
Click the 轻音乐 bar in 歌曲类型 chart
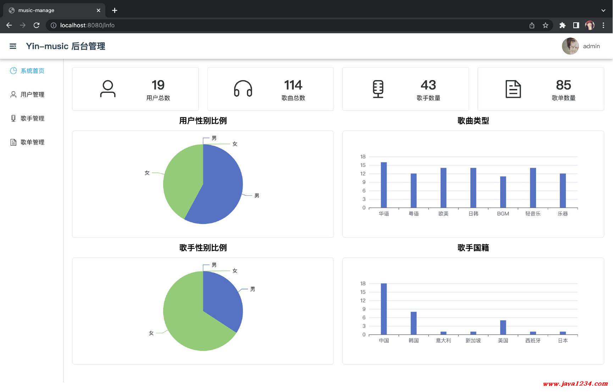pos(533,187)
